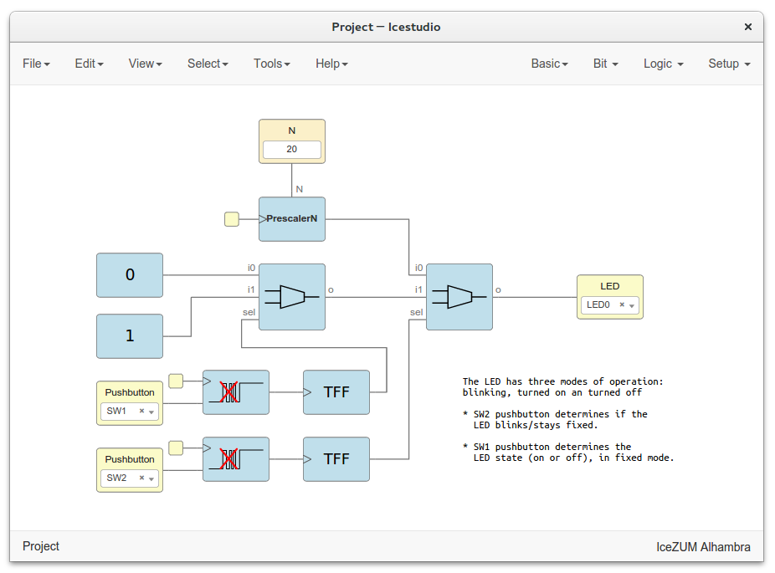
Task: Open the SW2 pin dropdown
Action: point(151,478)
